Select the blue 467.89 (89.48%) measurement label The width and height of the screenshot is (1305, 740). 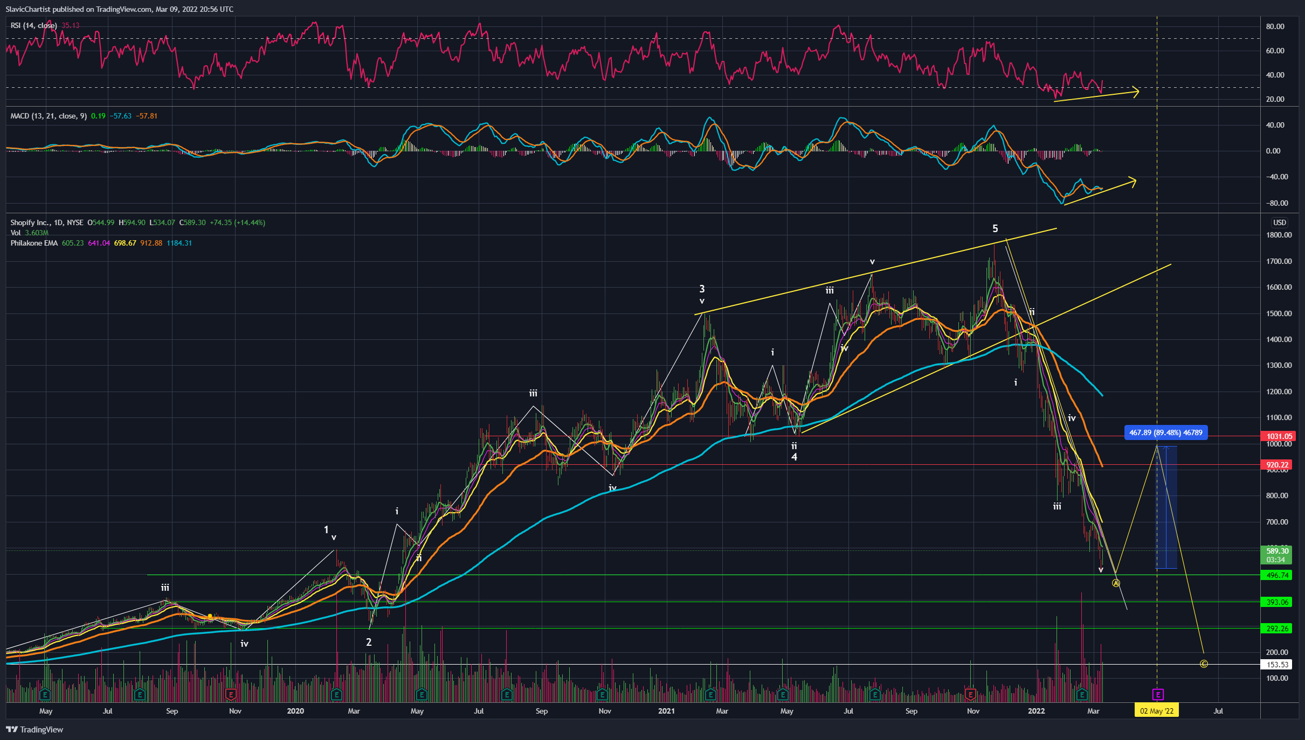(1165, 432)
